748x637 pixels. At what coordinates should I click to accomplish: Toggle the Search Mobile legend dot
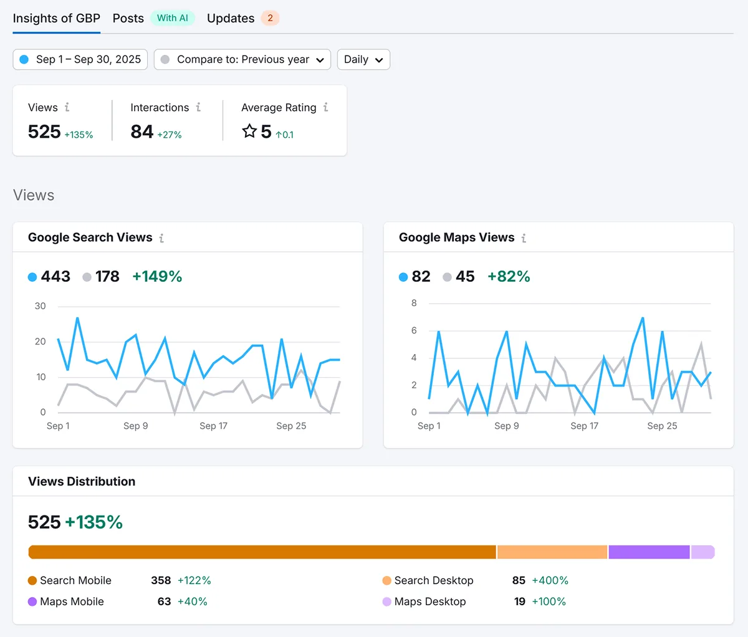pyautogui.click(x=32, y=580)
